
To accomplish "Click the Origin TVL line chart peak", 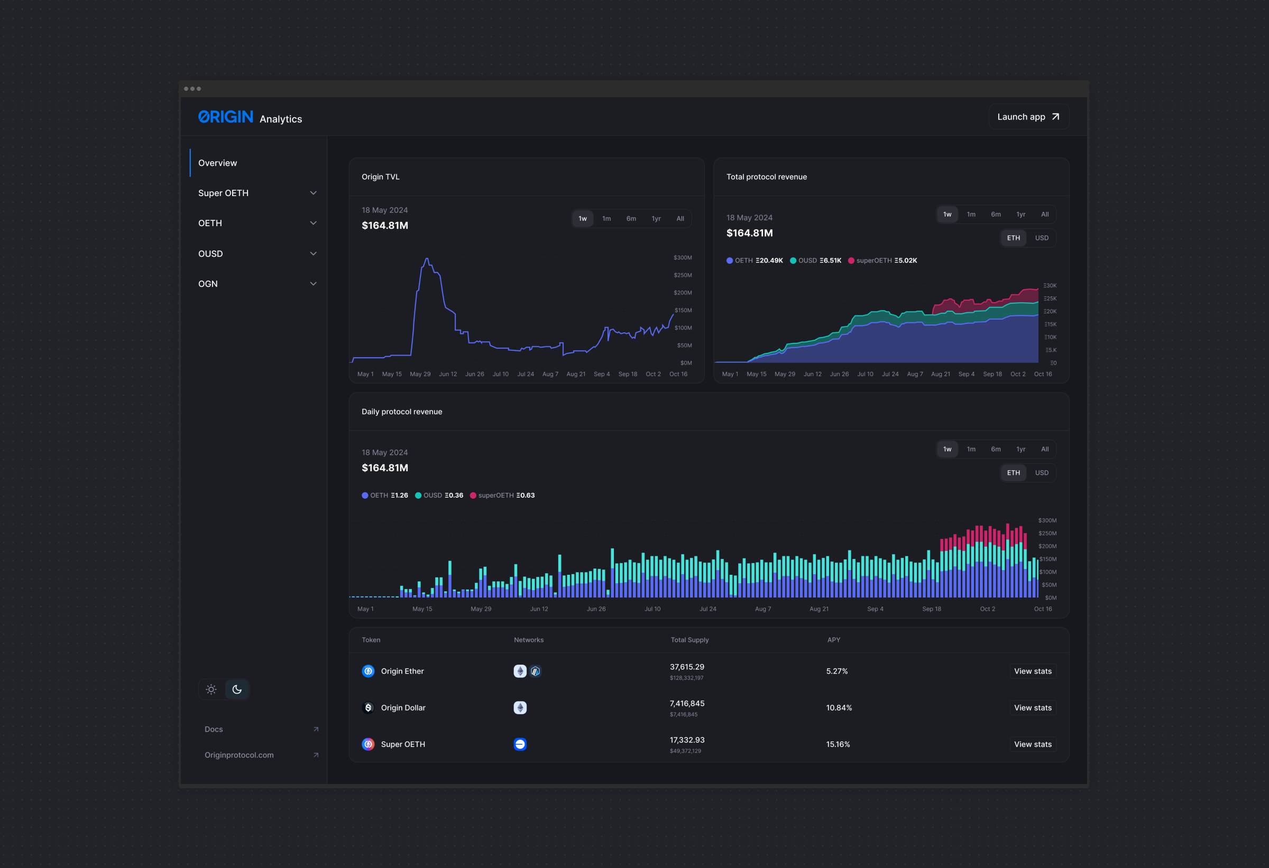I will coord(427,259).
